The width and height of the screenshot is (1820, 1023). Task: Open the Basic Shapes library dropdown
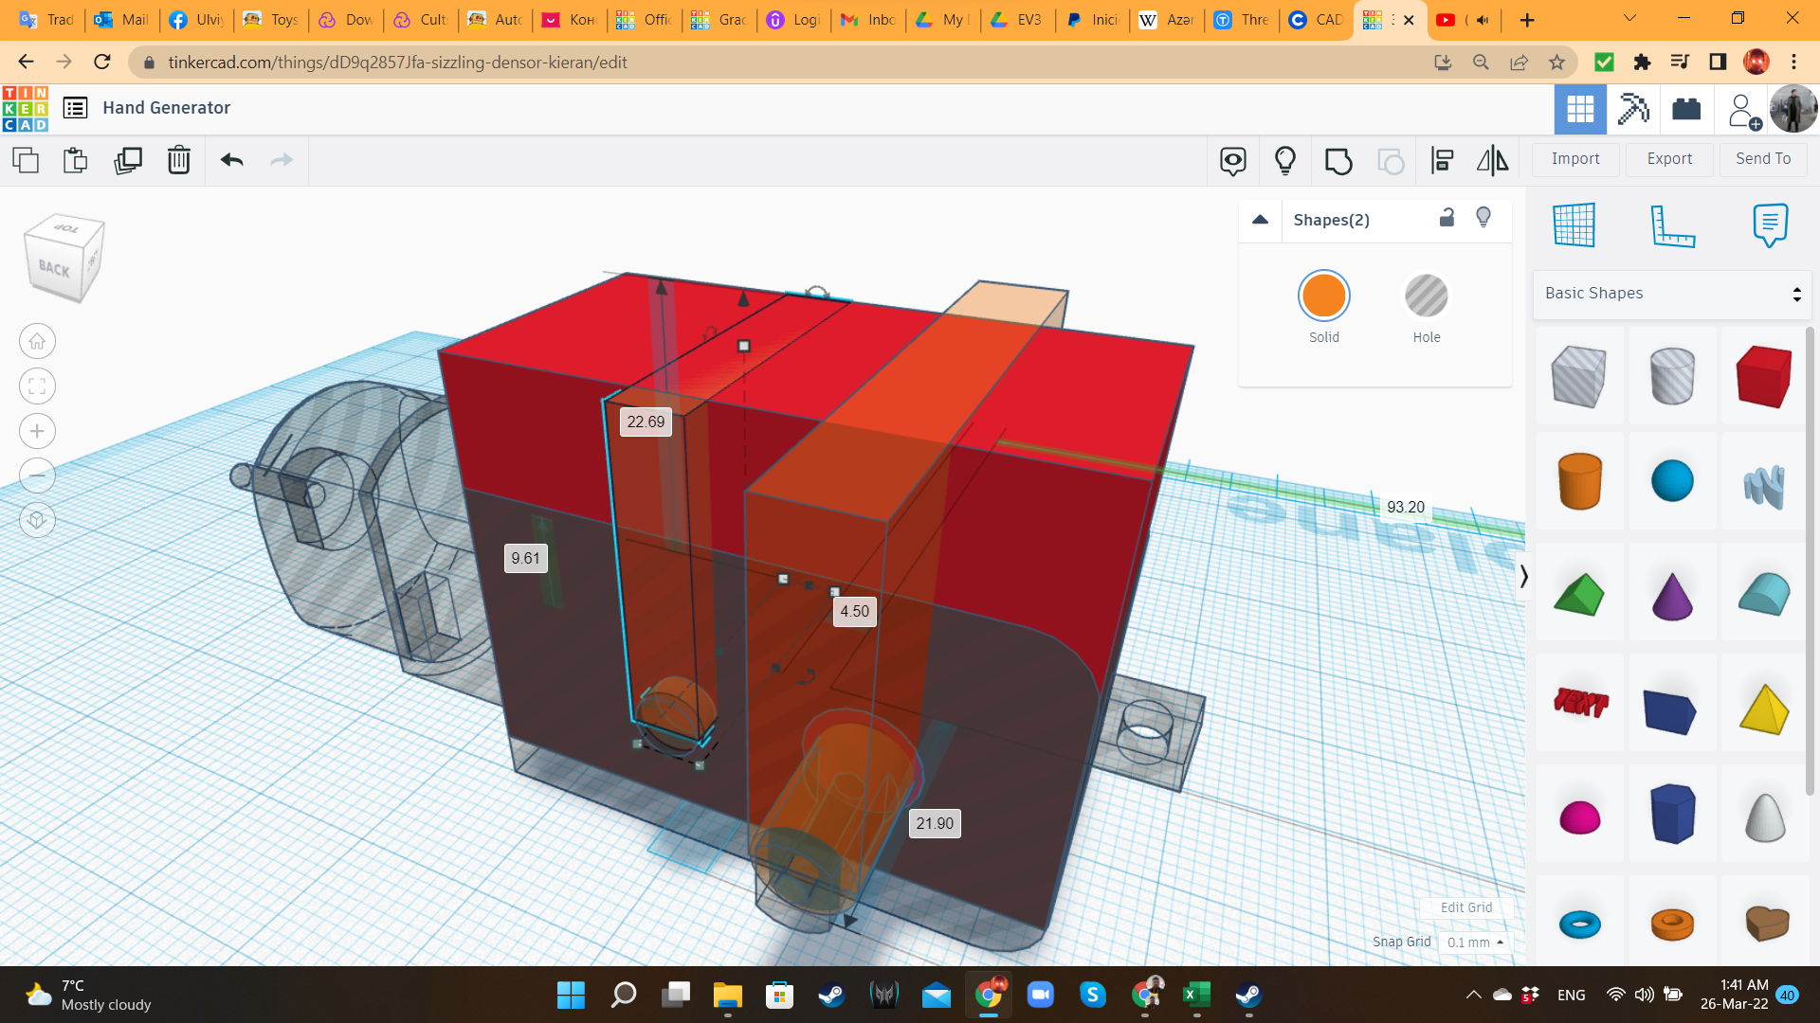(x=1672, y=294)
